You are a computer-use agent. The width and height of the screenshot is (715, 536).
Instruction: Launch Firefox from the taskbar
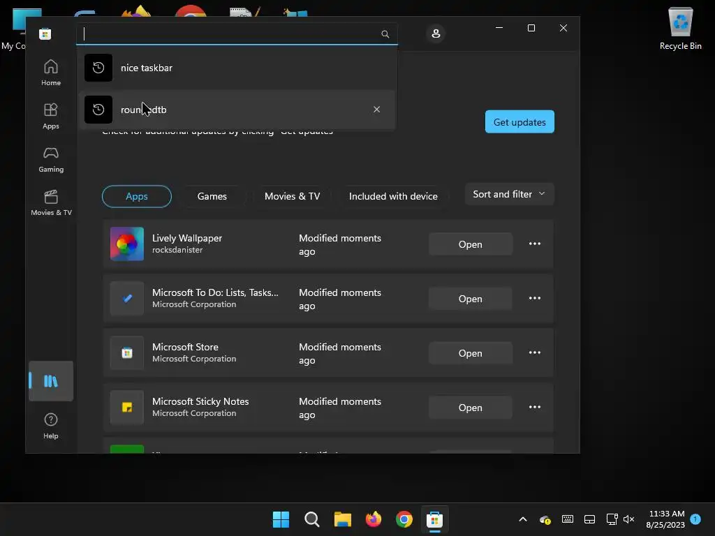374,519
